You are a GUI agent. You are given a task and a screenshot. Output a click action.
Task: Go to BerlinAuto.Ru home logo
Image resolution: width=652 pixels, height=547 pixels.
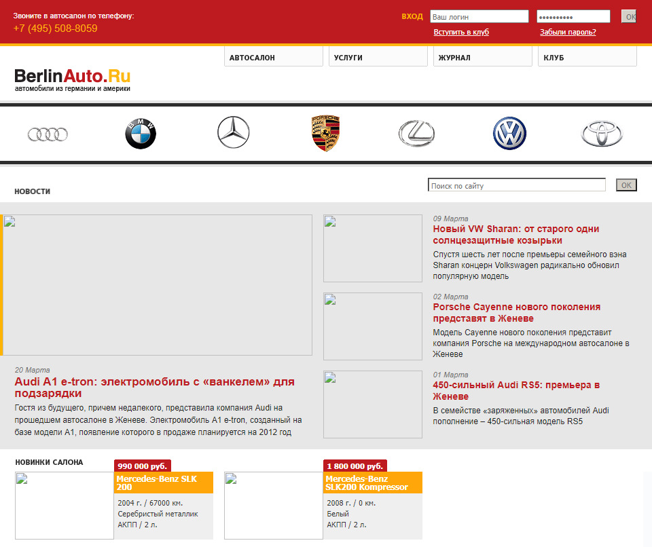pyautogui.click(x=73, y=80)
